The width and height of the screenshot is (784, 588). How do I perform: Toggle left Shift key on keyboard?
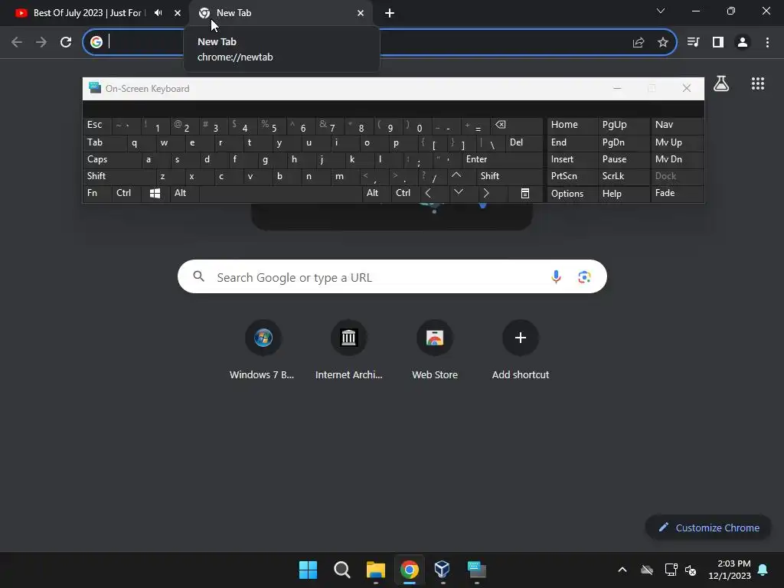(x=119, y=177)
